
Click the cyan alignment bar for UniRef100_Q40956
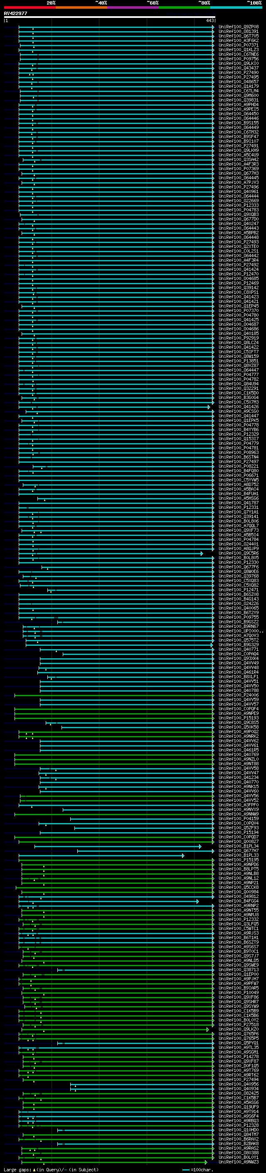pyautogui.click(x=142, y=1084)
